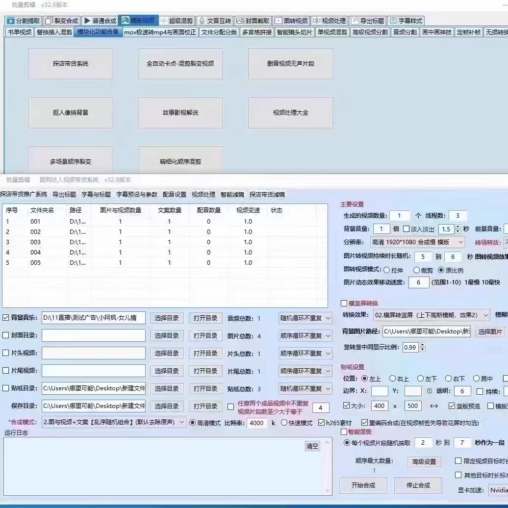Enable the 片头视频 checkbox
Image resolution: width=508 pixels, height=508 pixels.
point(5,353)
